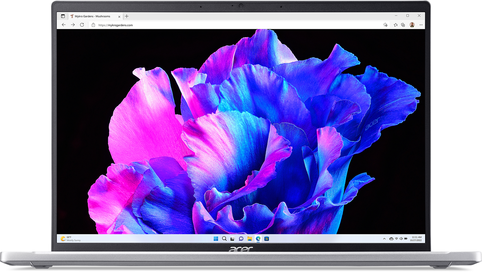The height and width of the screenshot is (272, 482).
Task: Refresh the Mykro Gardens page
Action: pyautogui.click(x=82, y=25)
